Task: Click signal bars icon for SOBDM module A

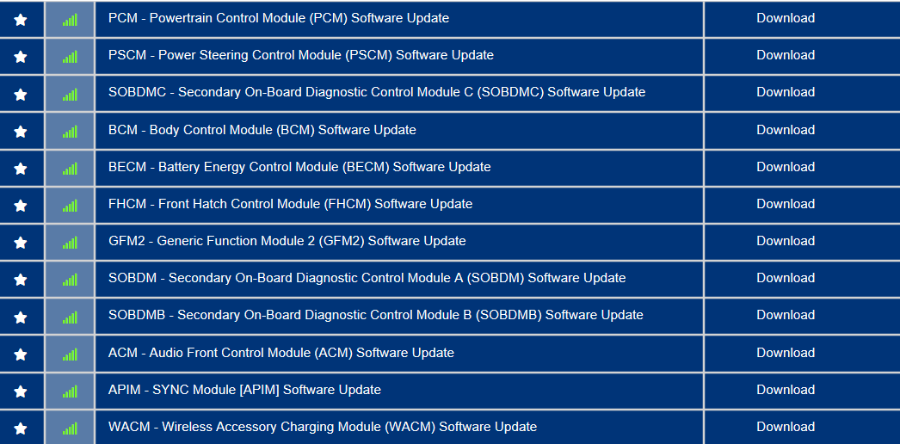Action: pyautogui.click(x=70, y=280)
